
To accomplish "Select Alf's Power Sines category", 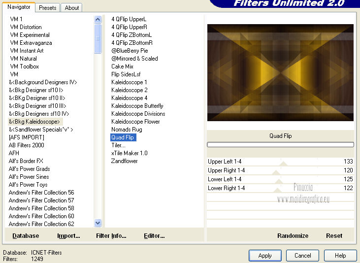I will pyautogui.click(x=29, y=177).
